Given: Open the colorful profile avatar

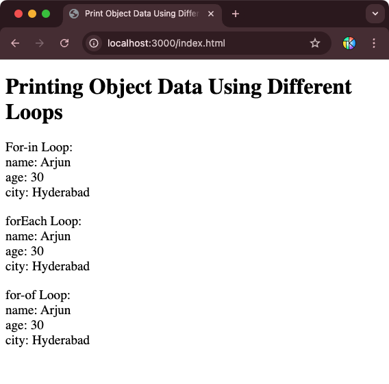Looking at the screenshot, I should (349, 43).
